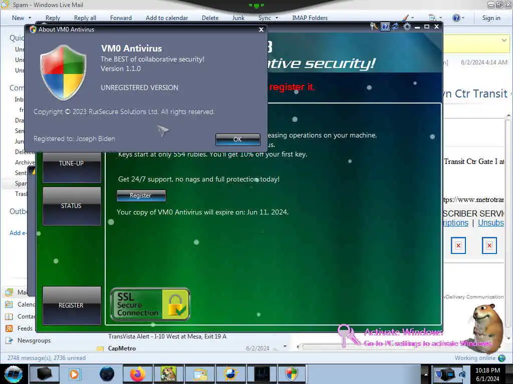Click the Working online status globe
513x384 pixels.
coord(501,358)
